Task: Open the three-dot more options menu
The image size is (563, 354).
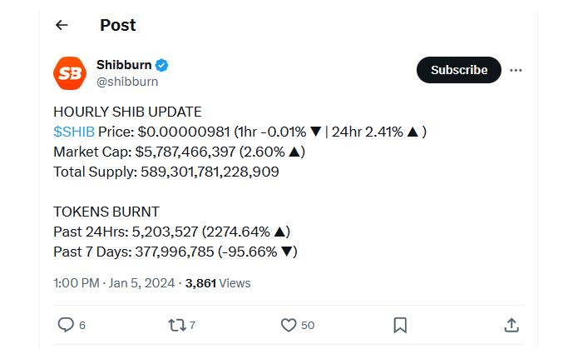Action: point(516,70)
